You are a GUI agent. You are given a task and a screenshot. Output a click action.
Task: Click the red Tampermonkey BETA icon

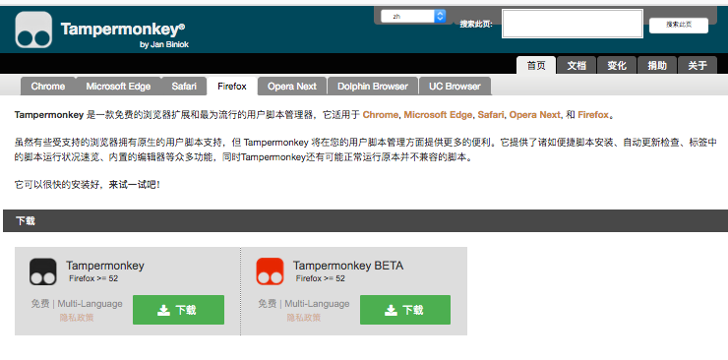[270, 271]
